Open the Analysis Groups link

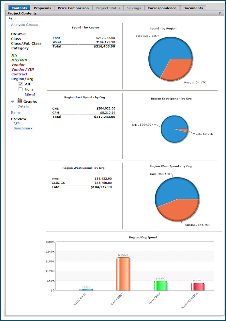tap(24, 25)
